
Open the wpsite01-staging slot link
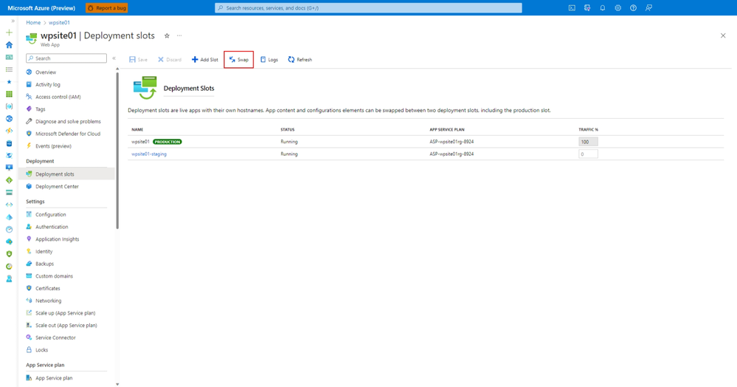[149, 154]
